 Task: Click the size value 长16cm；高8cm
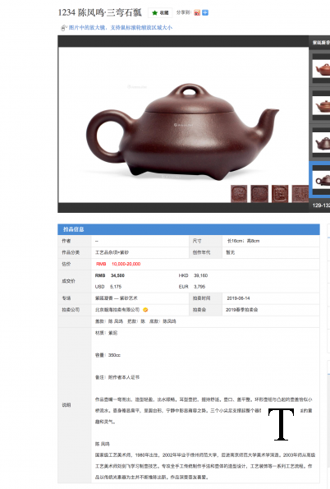[243, 241]
